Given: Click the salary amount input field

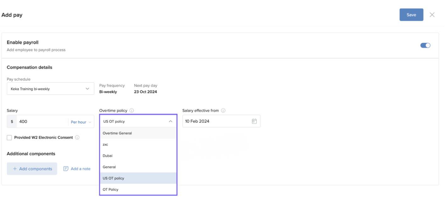Looking at the screenshot, I should click(x=42, y=121).
